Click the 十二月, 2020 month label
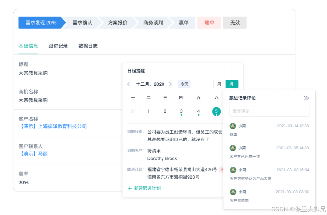The image size is (327, 215). tap(150, 84)
